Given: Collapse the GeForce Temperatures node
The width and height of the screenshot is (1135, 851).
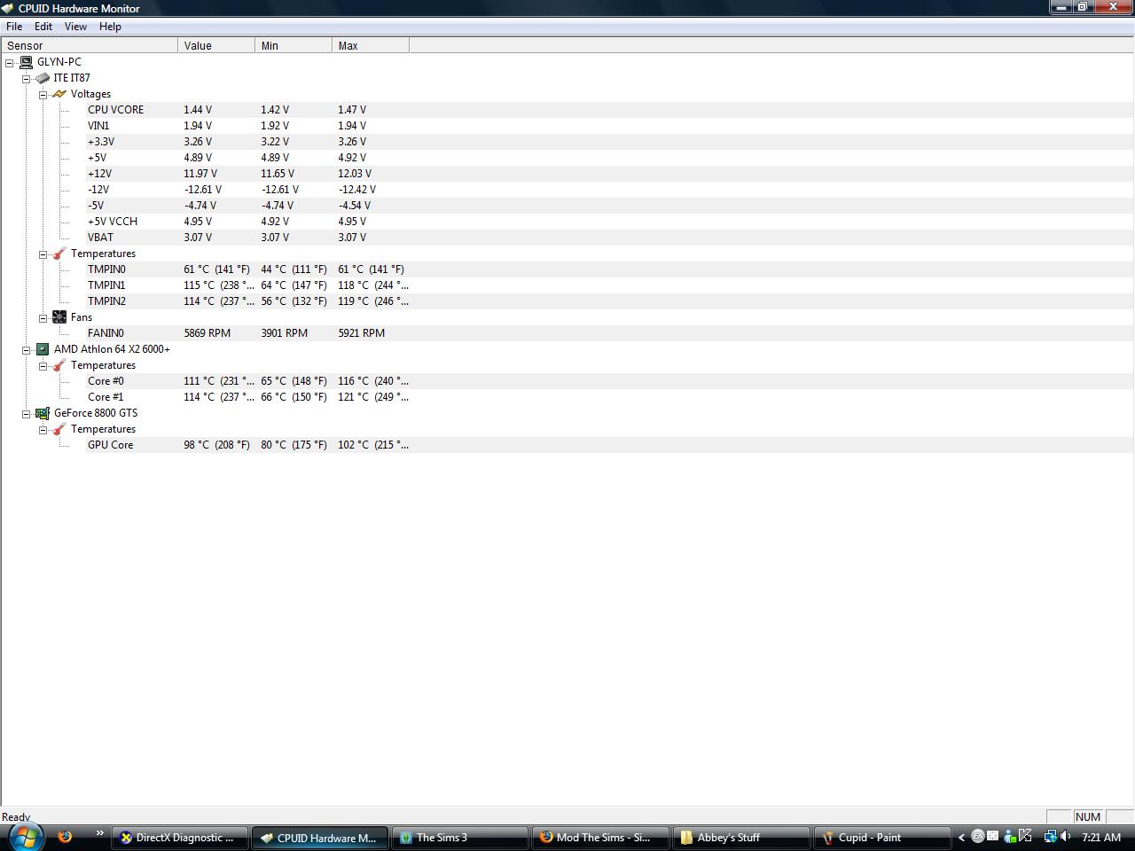Looking at the screenshot, I should (43, 429).
